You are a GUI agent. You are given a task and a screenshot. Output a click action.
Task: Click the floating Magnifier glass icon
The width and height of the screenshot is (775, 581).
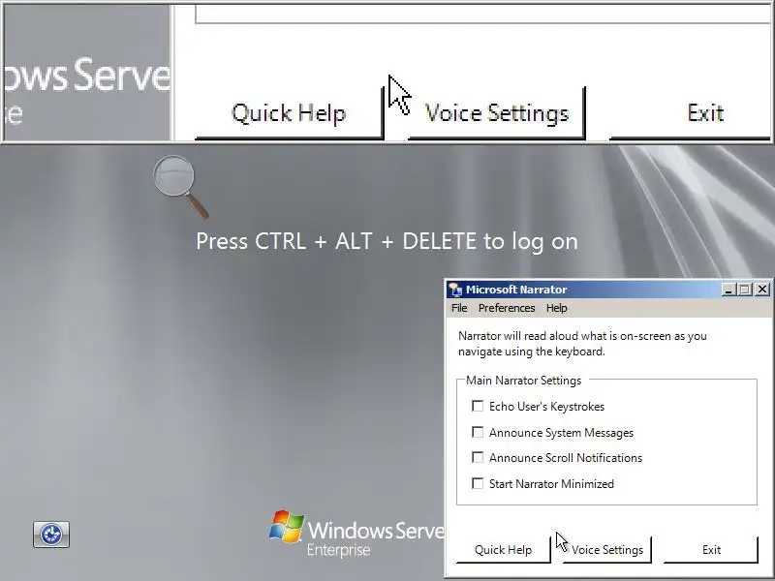click(180, 187)
